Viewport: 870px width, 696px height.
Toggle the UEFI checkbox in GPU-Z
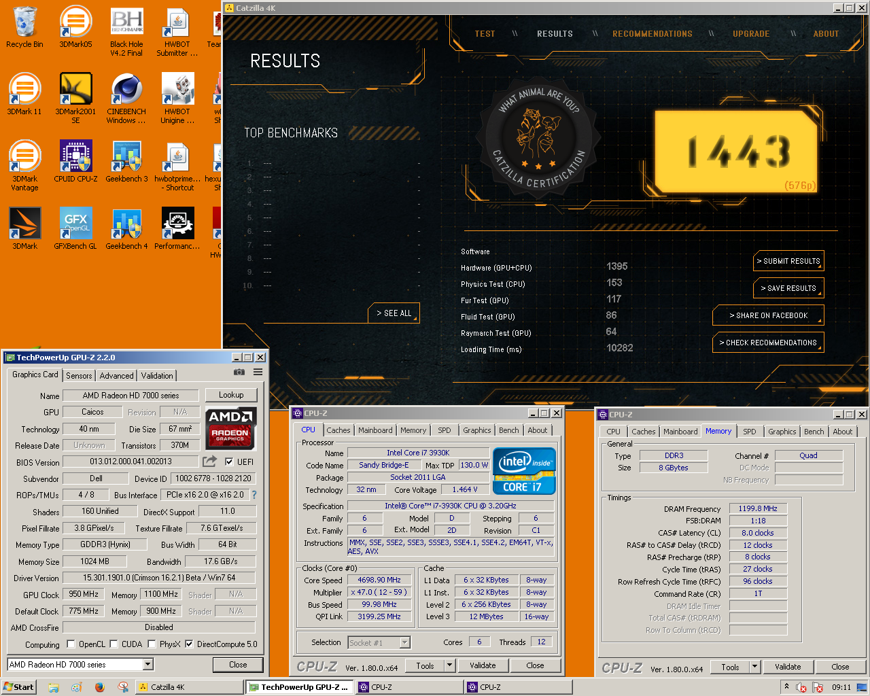229,462
